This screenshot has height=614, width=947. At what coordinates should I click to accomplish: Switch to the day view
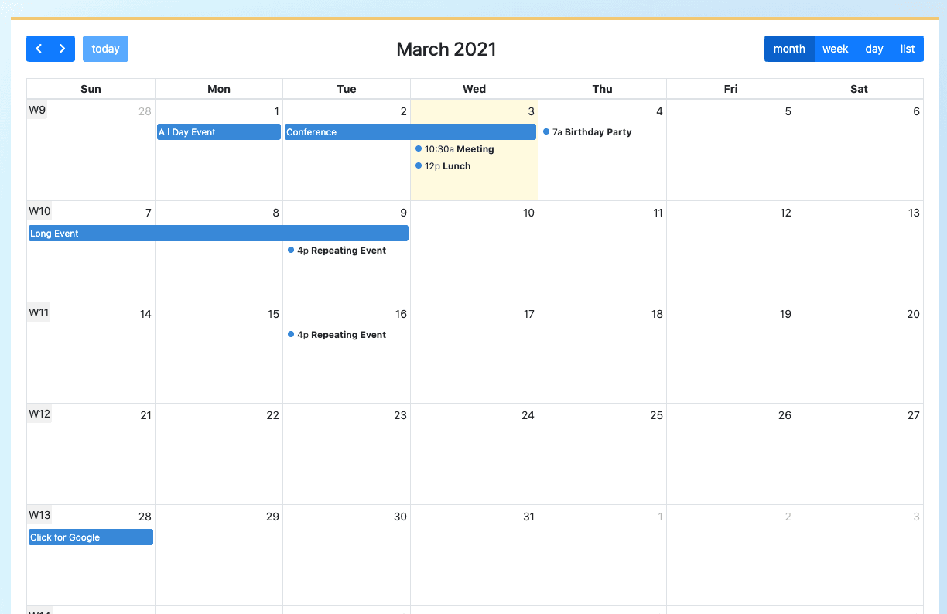tap(874, 49)
